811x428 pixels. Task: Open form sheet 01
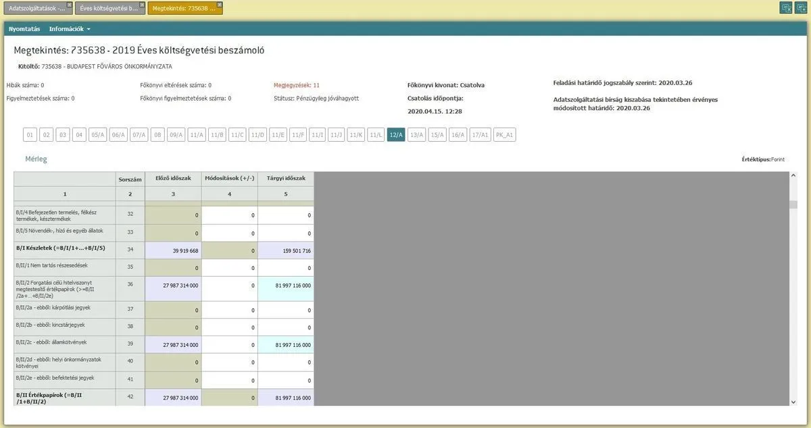click(x=30, y=134)
